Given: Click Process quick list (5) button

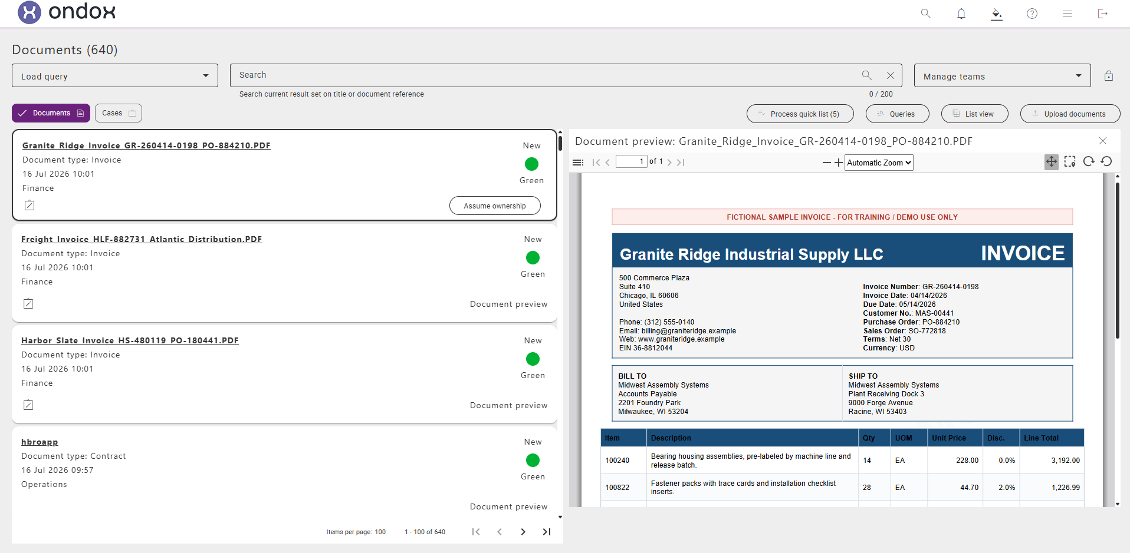Looking at the screenshot, I should point(800,114).
